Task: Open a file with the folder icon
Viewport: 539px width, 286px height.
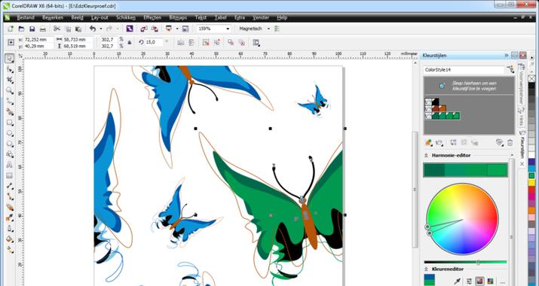Action: click(x=21, y=29)
